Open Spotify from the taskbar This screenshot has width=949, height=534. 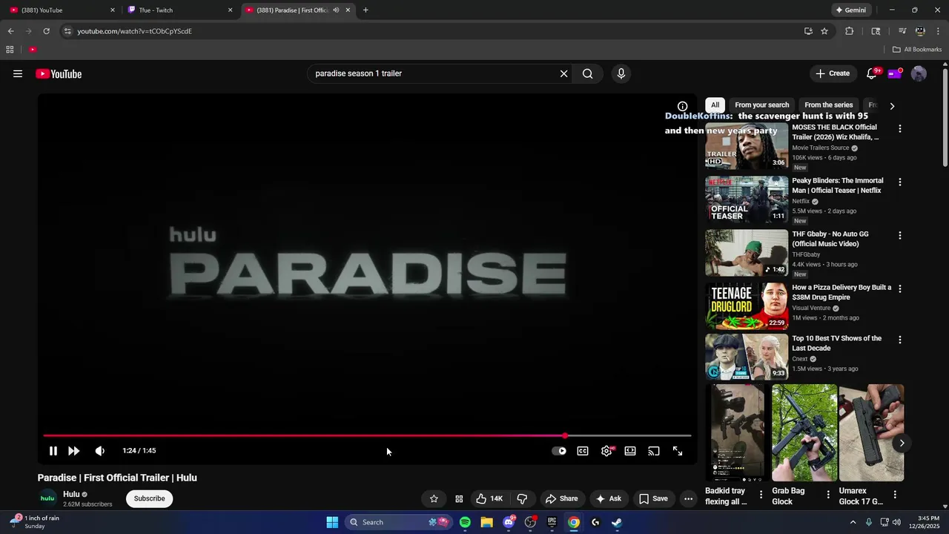click(465, 522)
